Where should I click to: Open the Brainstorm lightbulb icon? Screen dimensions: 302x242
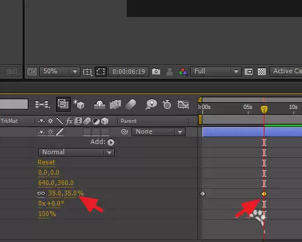pos(151,104)
